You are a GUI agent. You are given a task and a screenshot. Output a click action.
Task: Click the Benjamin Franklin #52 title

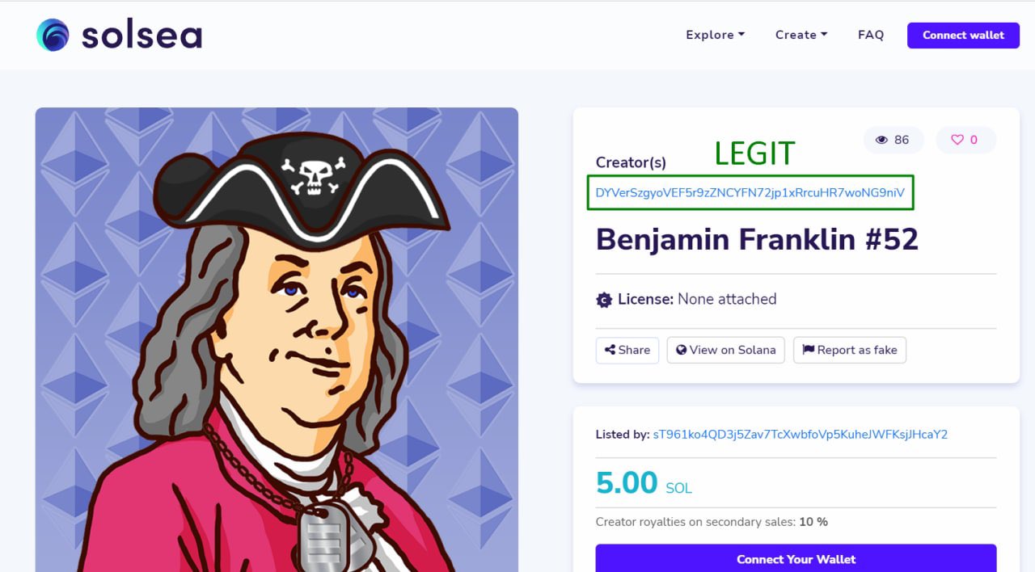coord(757,240)
